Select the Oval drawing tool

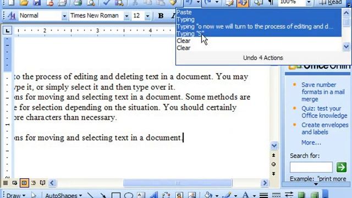[129, 195]
